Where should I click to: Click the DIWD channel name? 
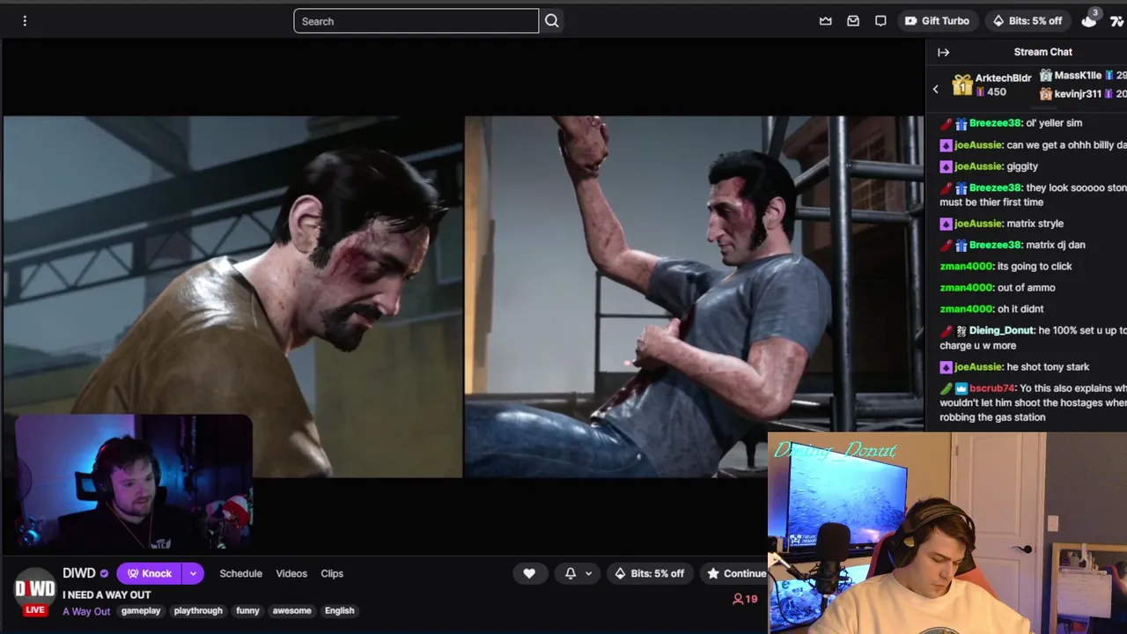click(79, 573)
